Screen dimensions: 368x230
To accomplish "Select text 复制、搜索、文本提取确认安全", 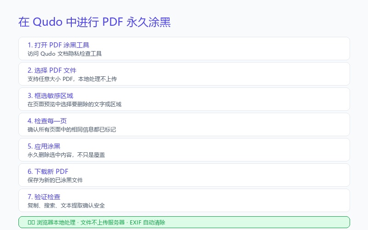I will coord(66,206).
